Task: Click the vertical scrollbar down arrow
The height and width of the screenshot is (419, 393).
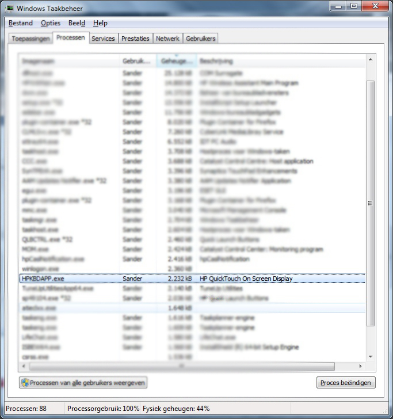Action: coord(371,357)
